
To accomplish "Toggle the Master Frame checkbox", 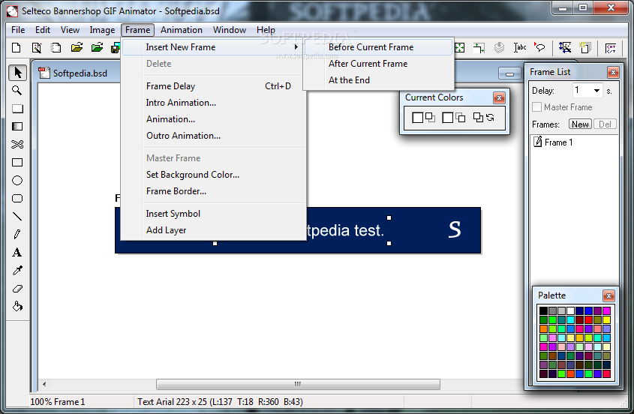I will [536, 106].
